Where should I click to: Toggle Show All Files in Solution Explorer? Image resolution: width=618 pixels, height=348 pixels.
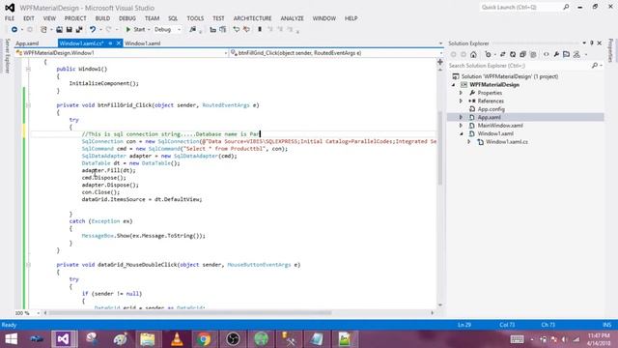533,54
